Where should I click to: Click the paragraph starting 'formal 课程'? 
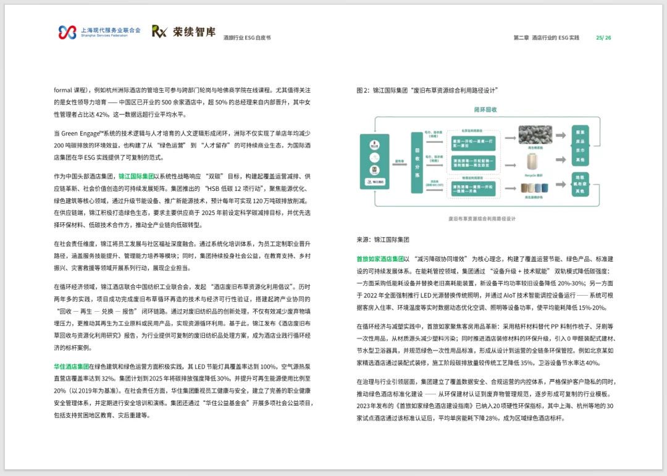[x=182, y=102]
